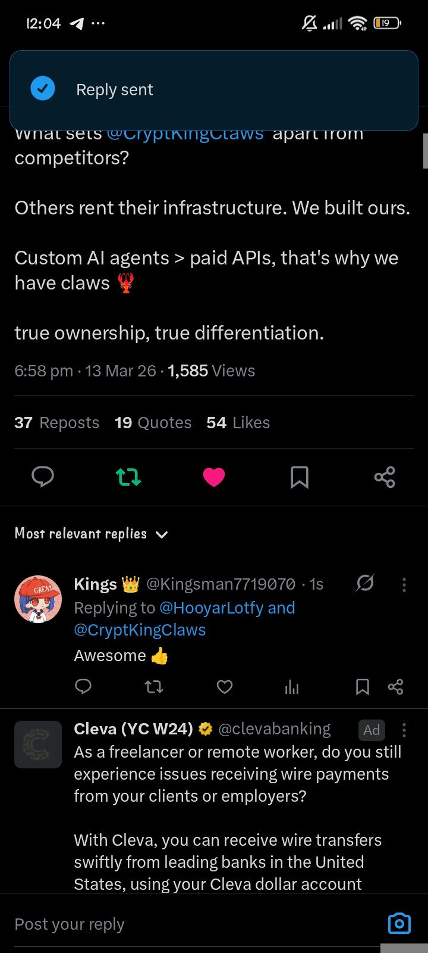Image resolution: width=428 pixels, height=953 pixels.
Task: Open more options on Cleva ad
Action: (x=404, y=730)
